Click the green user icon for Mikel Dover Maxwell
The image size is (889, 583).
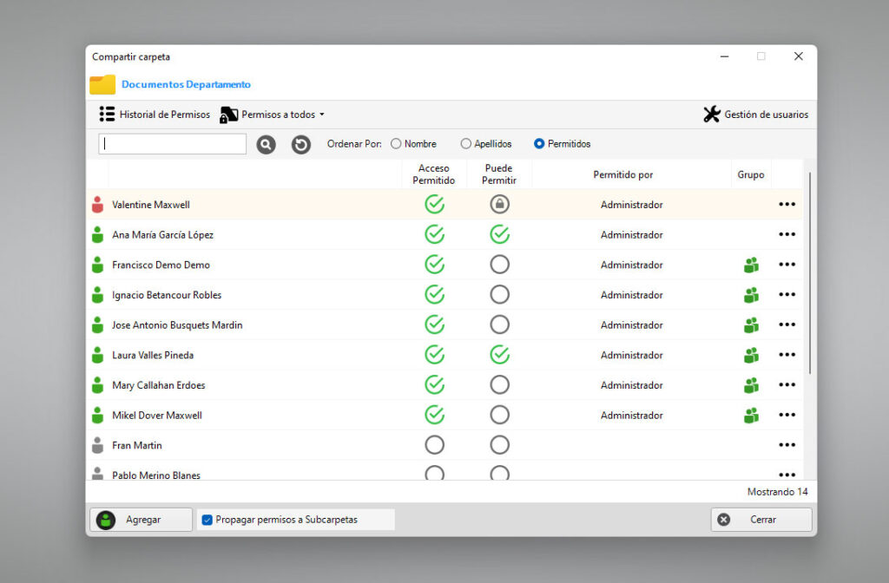(97, 416)
